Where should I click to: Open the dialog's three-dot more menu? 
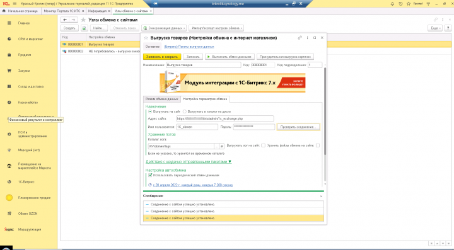pos(308,38)
